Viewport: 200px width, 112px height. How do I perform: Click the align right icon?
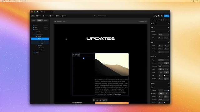coord(157,20)
